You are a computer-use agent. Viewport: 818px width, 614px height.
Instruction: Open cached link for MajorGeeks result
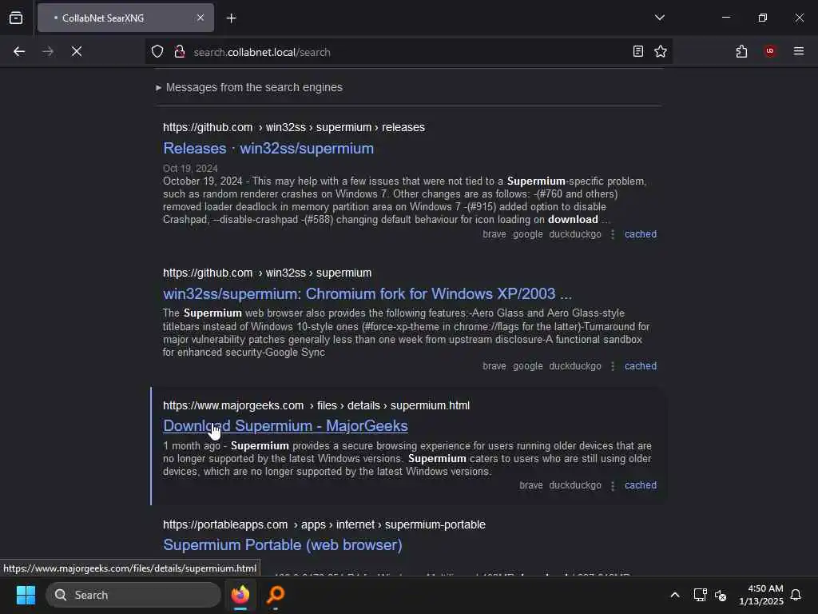tap(641, 485)
